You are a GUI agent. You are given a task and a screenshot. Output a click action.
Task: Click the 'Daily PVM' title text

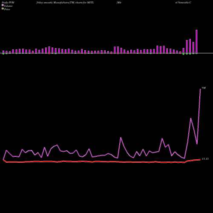[x=8, y=3]
